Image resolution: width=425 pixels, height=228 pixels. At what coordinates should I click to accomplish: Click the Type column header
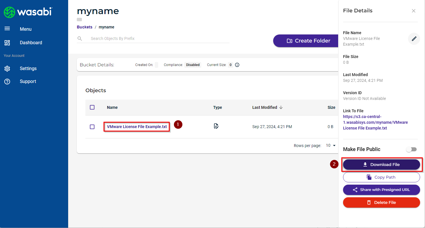tap(217, 107)
